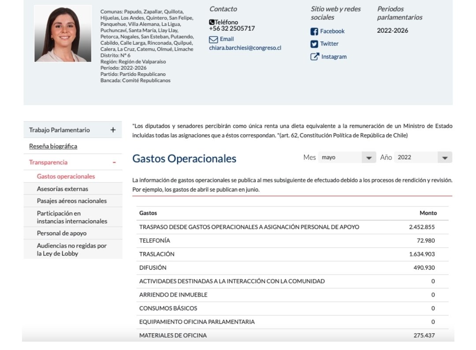
Task: Click the Email link label
Action: pyautogui.click(x=227, y=39)
